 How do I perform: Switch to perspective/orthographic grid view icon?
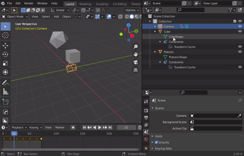pyautogui.click(x=135, y=70)
